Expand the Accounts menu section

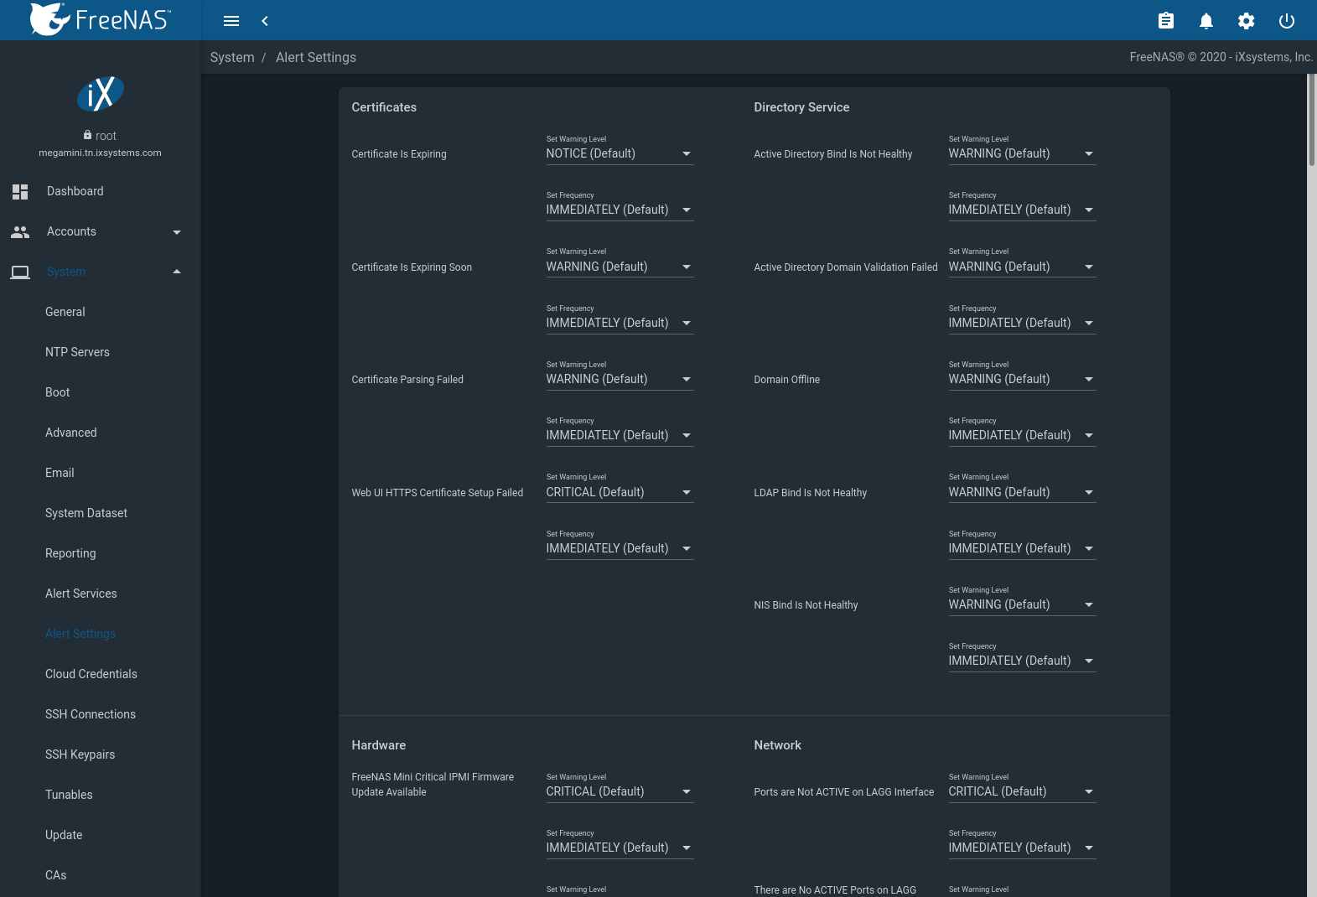click(176, 232)
